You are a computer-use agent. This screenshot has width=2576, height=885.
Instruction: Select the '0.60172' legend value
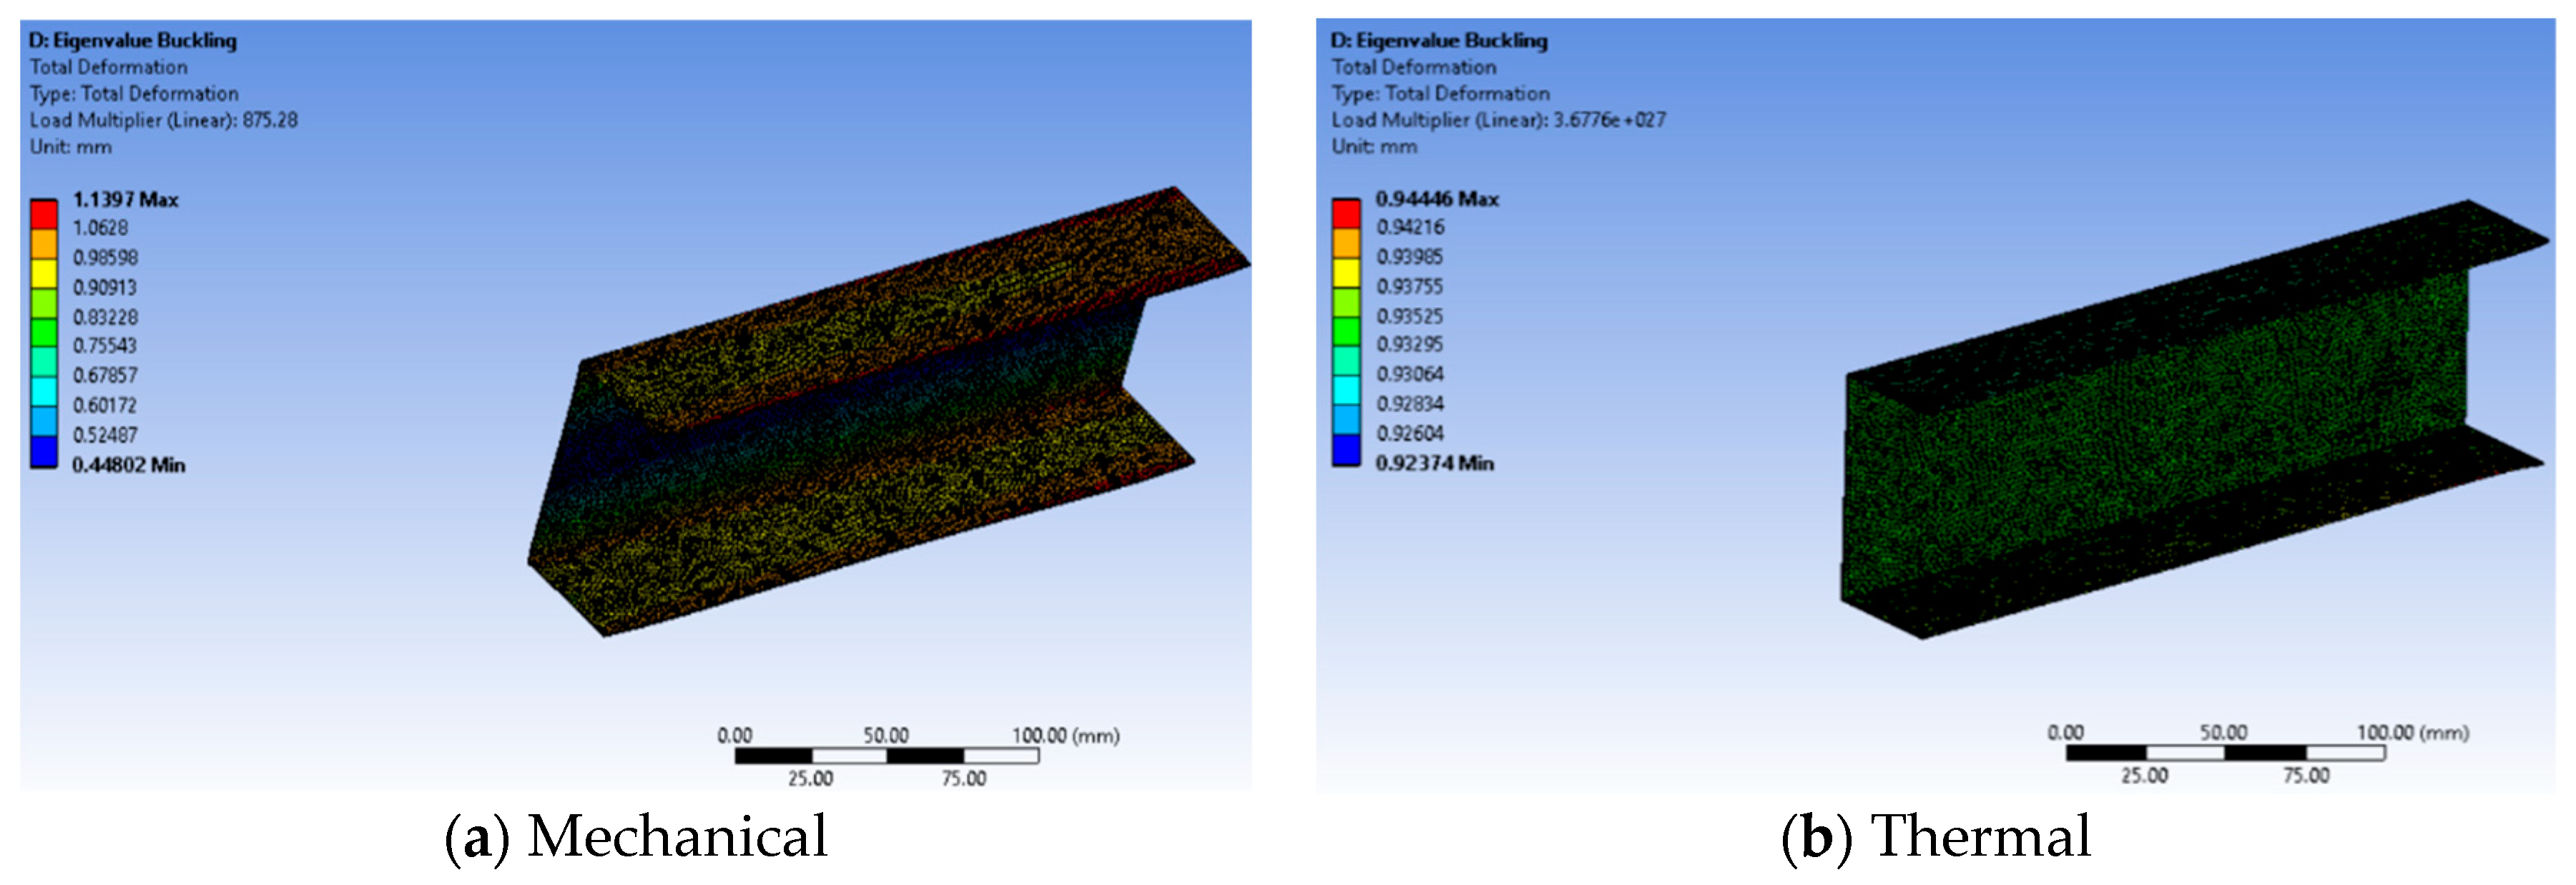104,406
